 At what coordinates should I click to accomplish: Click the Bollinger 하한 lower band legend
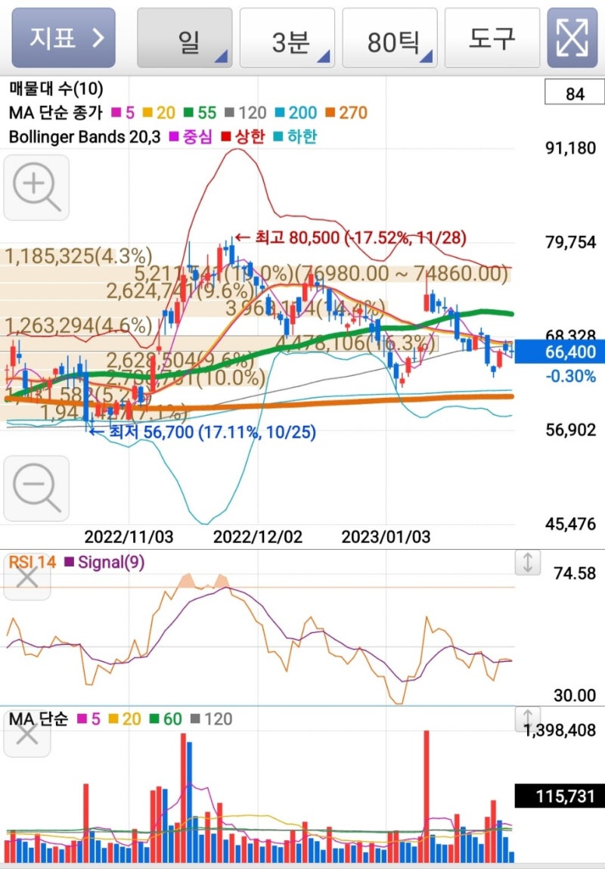point(295,137)
